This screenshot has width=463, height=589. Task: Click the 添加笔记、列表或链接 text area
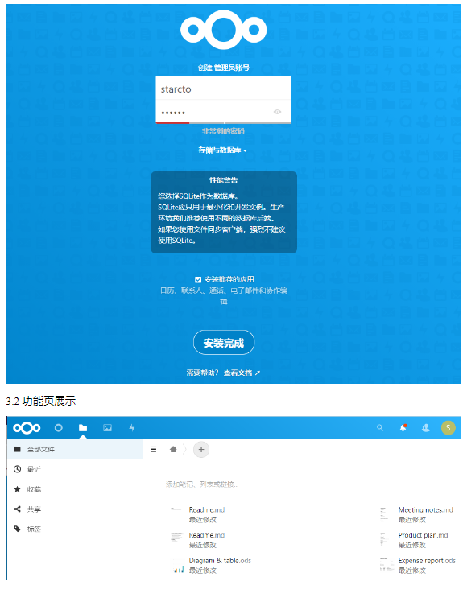point(203,484)
